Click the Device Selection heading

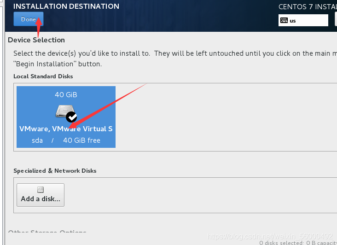[36, 40]
